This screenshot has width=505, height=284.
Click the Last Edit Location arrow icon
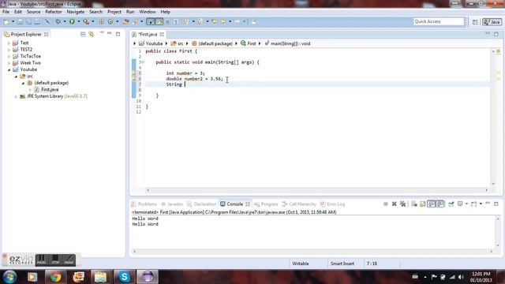(x=215, y=21)
